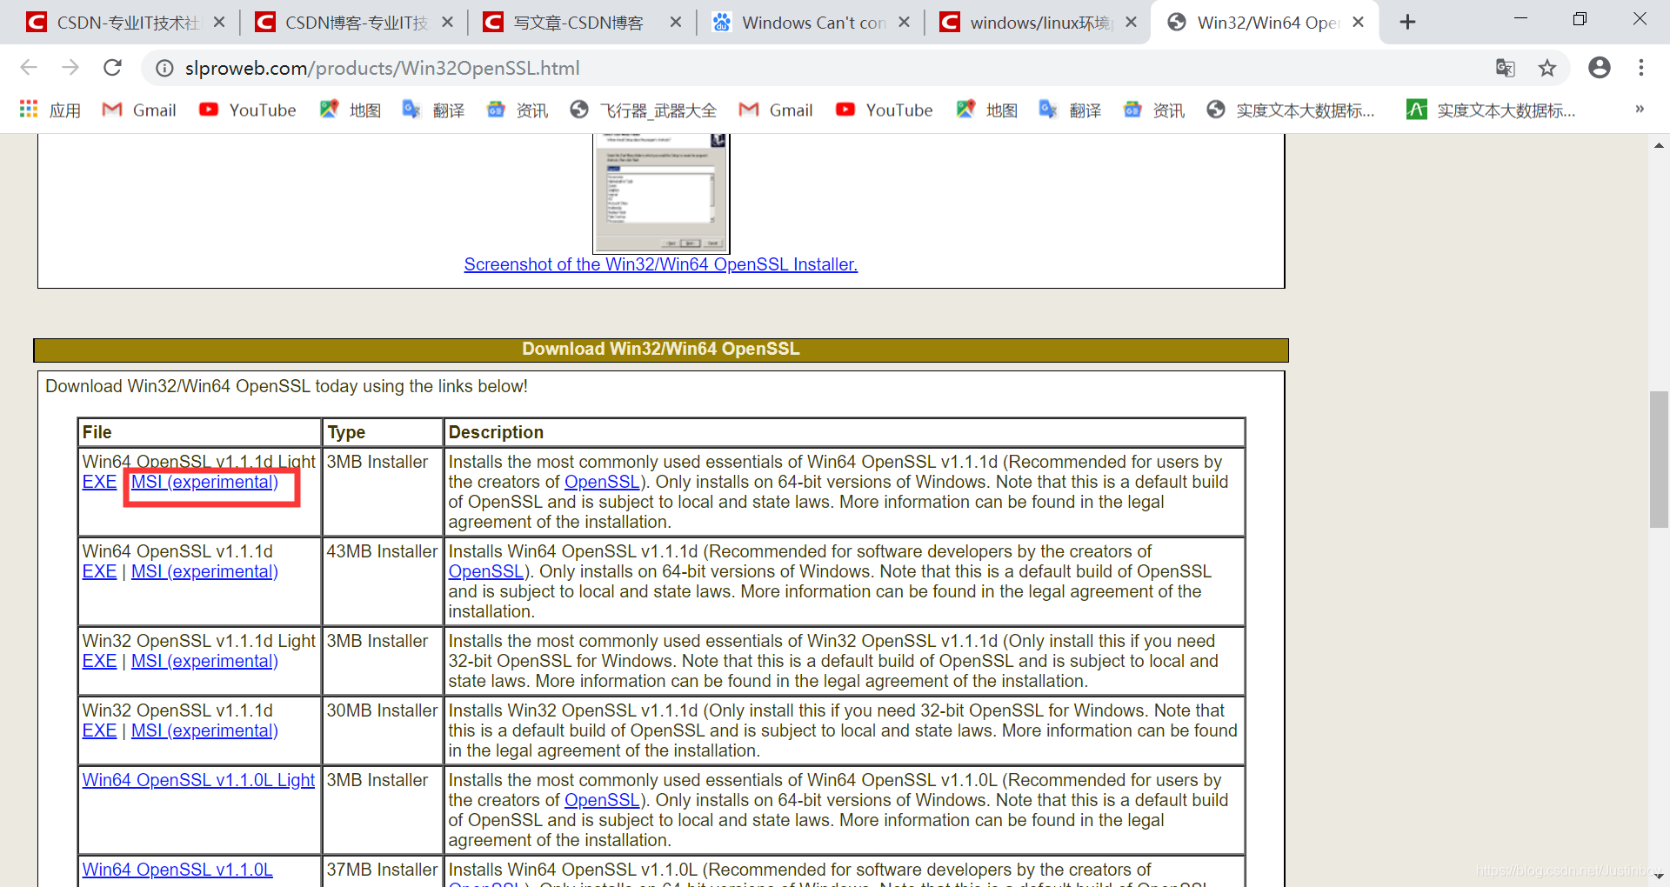Follow OpenSSL link in v1.1.1d Light description
Image resolution: width=1670 pixels, height=887 pixels.
click(x=602, y=482)
